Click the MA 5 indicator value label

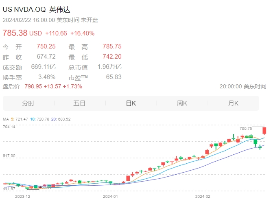[20, 119]
